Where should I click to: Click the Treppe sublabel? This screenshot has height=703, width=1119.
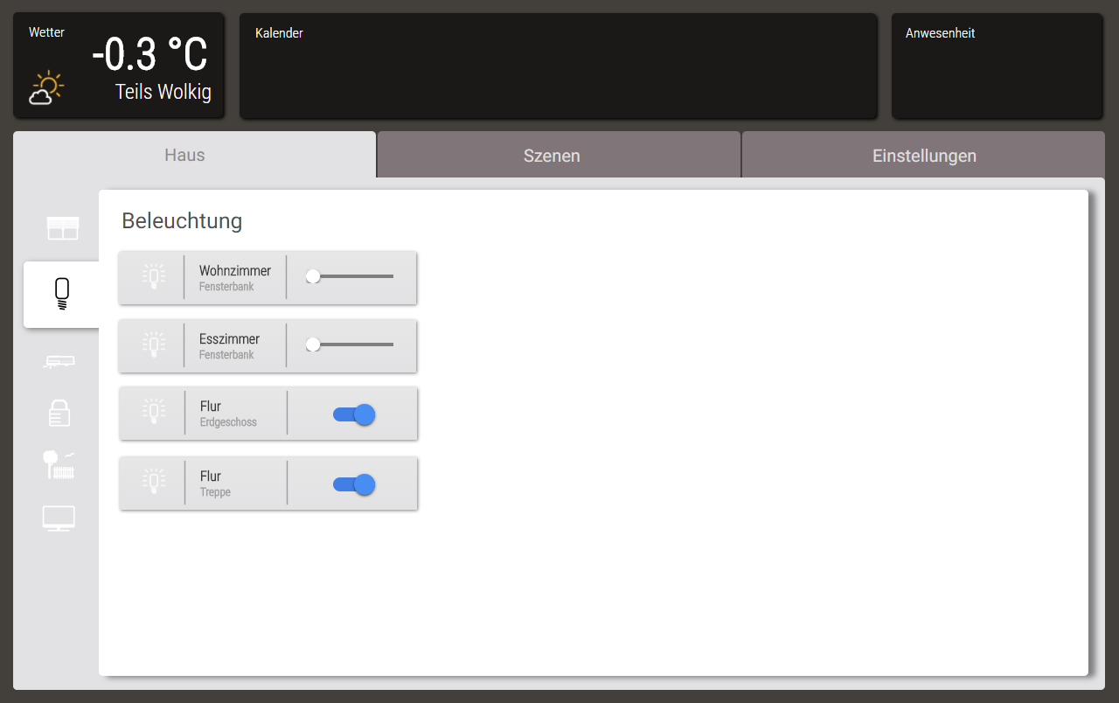215,492
